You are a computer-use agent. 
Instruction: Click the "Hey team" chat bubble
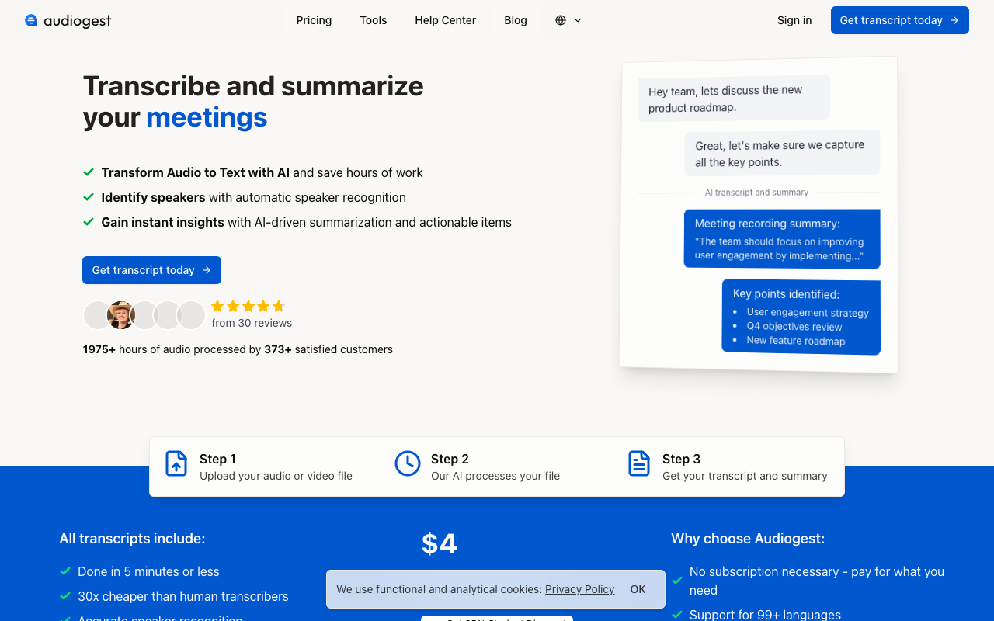[734, 99]
